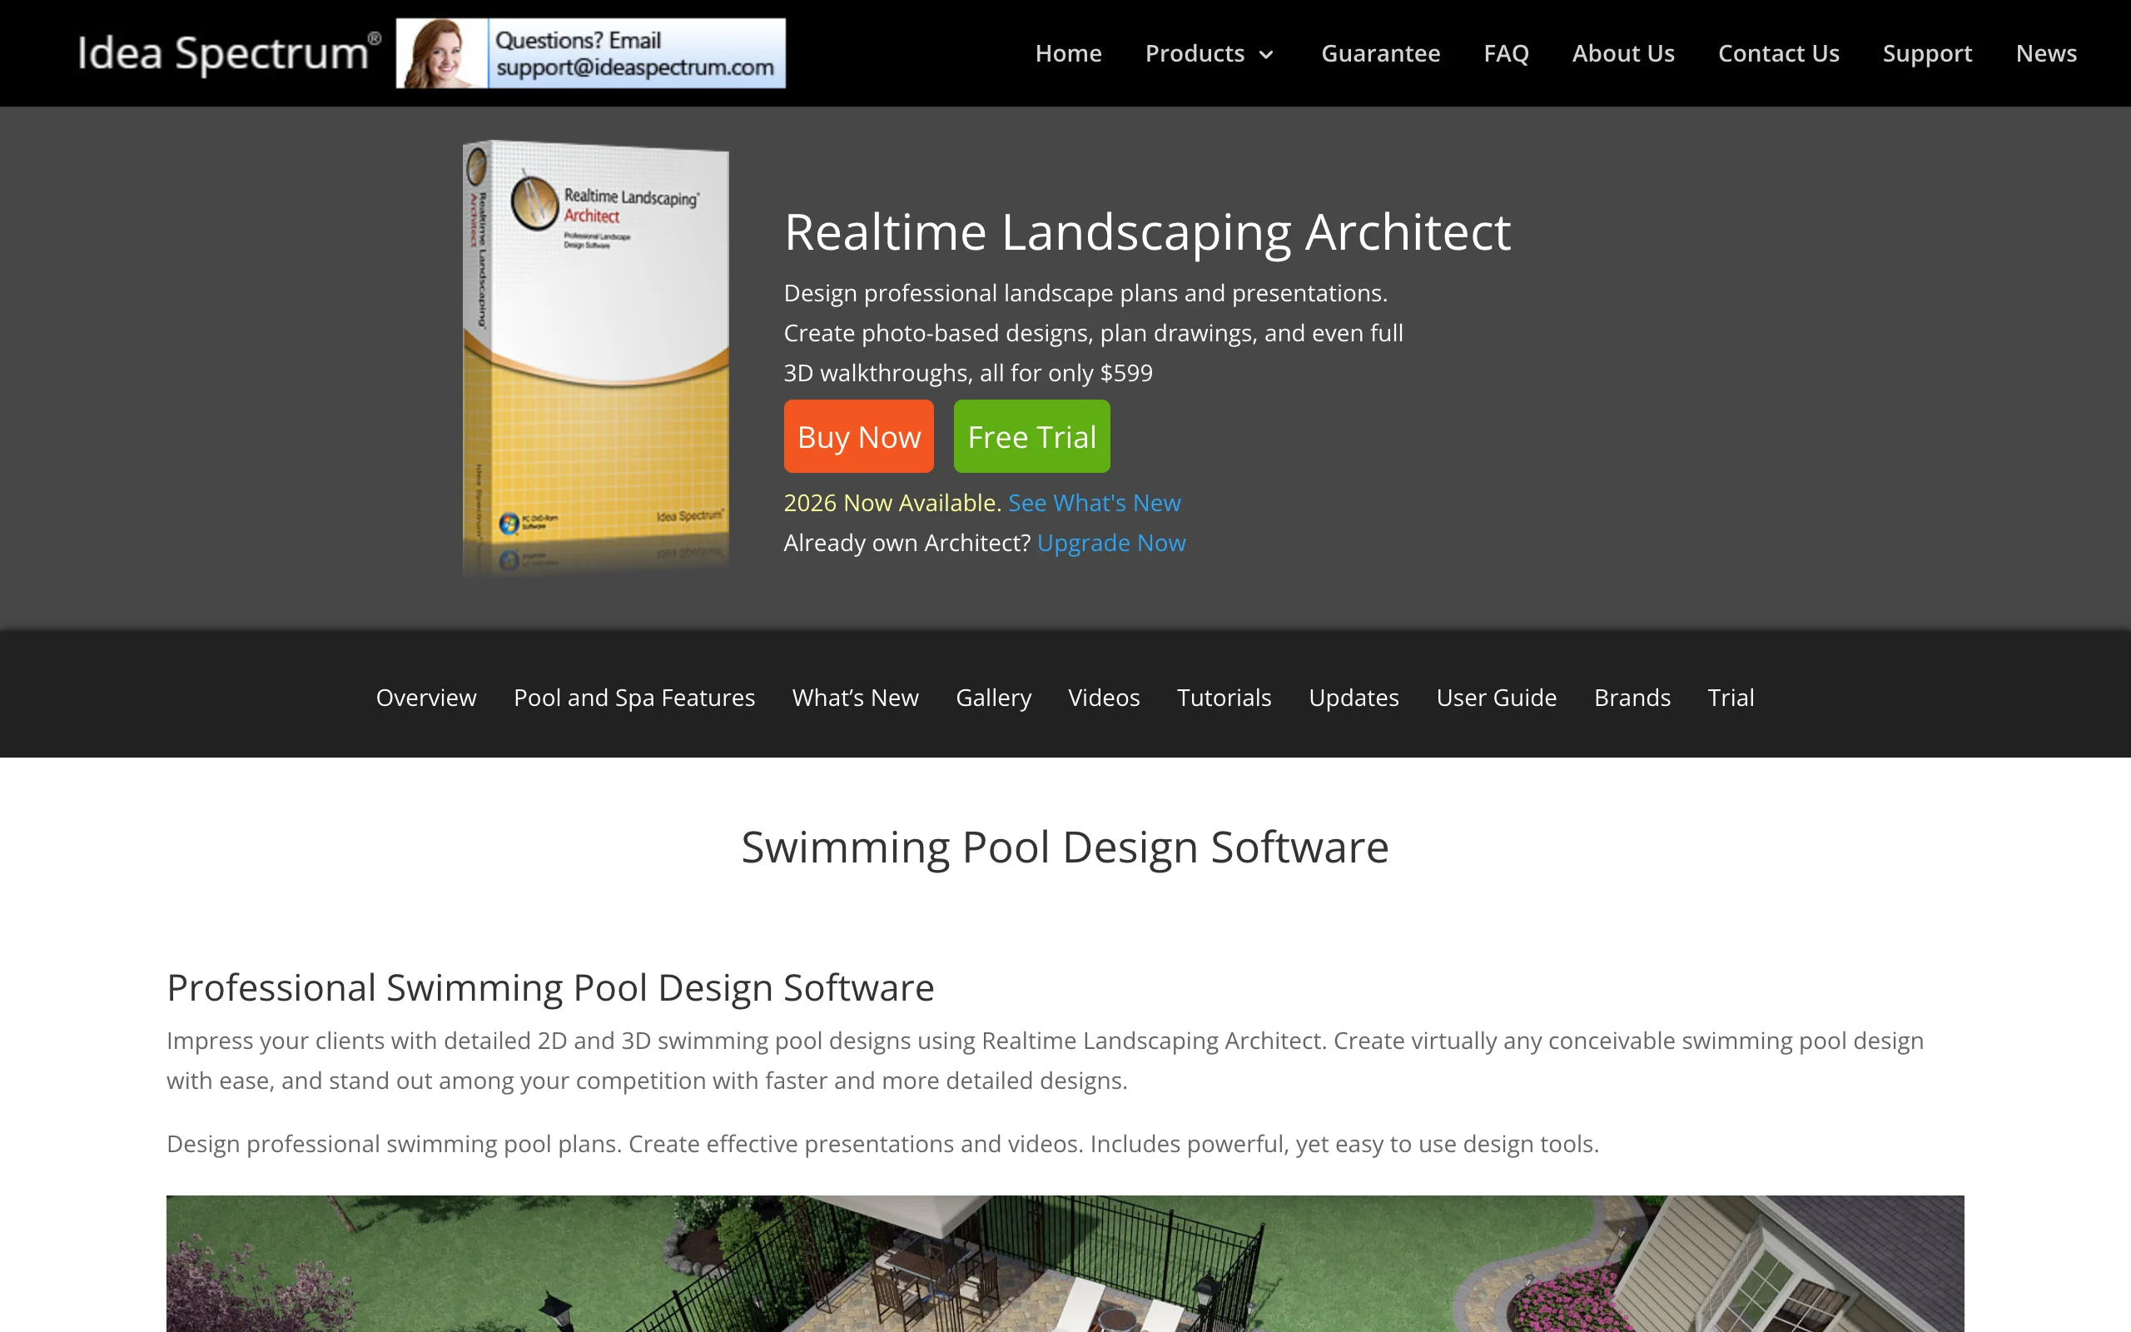Viewport: 2131px width, 1332px height.
Task: Click the 'Already own Architect?' text
Action: click(x=907, y=543)
